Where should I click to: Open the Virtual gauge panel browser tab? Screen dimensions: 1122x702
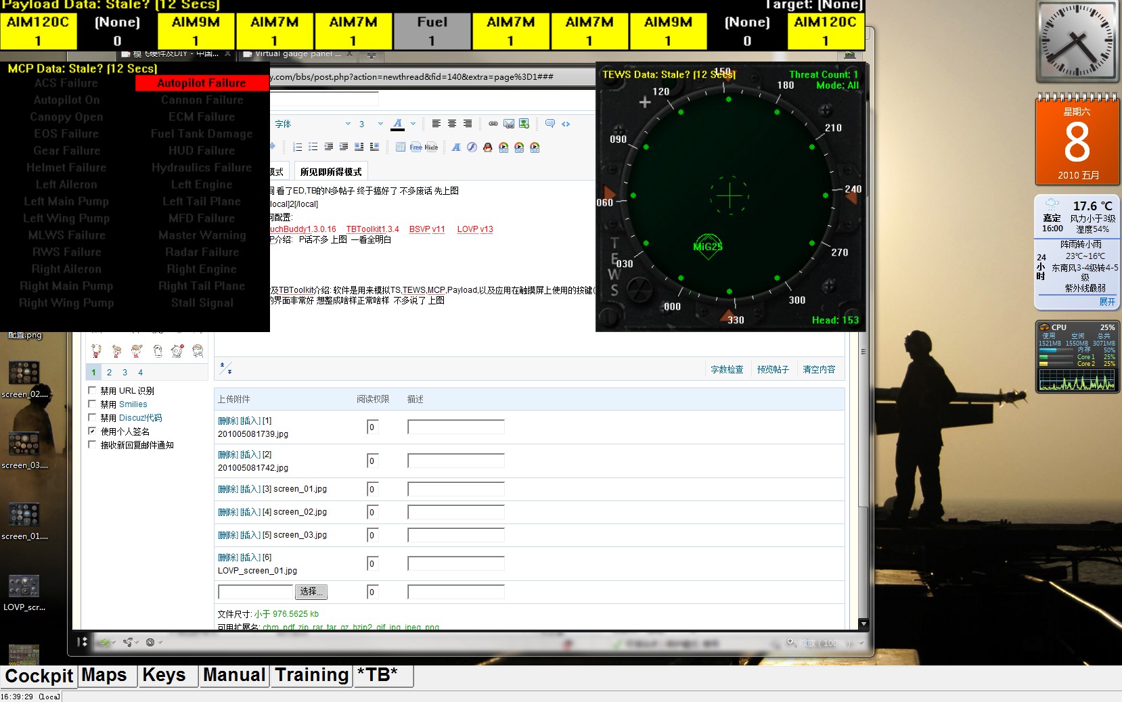298,53
